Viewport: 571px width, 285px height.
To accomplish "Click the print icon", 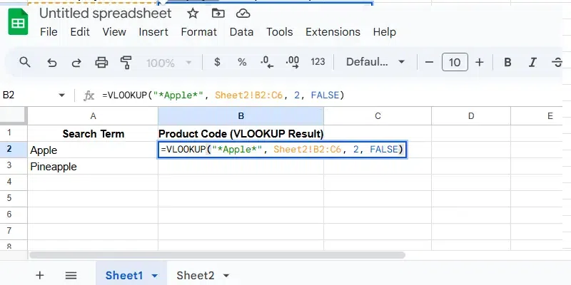I will (x=101, y=63).
